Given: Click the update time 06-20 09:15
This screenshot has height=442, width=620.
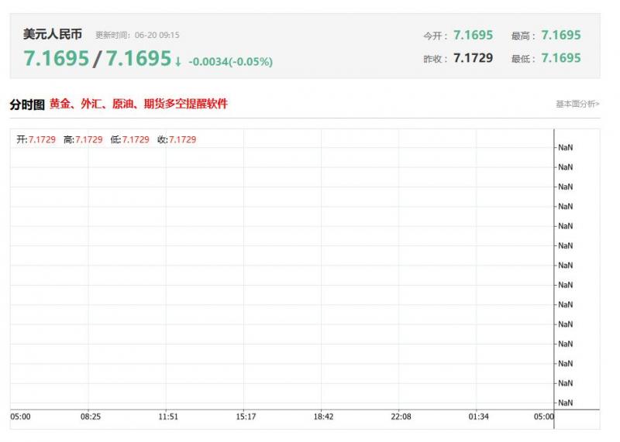Looking at the screenshot, I should click(x=157, y=35).
